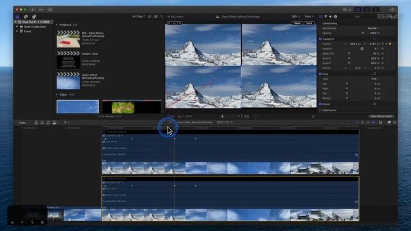The image size is (411, 231).
Task: Toggle Transform: All checkbox in selected lower clip
Action: click(x=104, y=182)
